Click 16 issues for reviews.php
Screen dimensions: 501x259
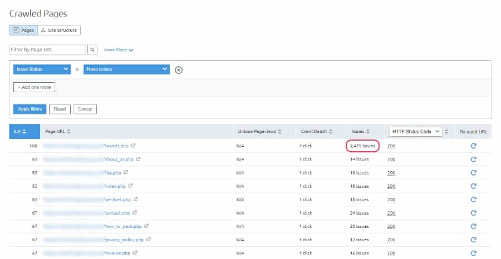359,253
